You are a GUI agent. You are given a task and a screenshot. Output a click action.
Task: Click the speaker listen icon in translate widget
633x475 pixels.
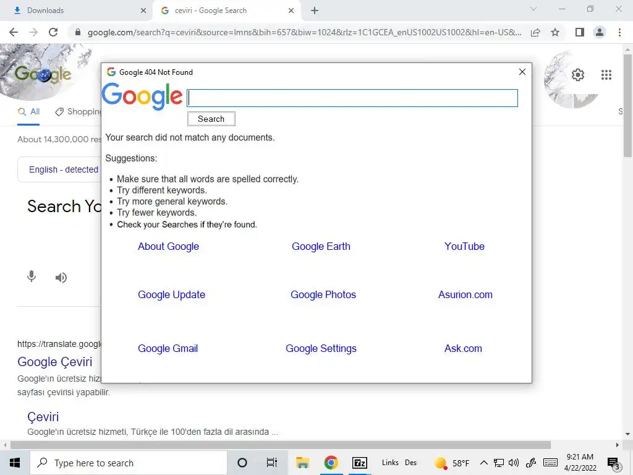(x=61, y=278)
